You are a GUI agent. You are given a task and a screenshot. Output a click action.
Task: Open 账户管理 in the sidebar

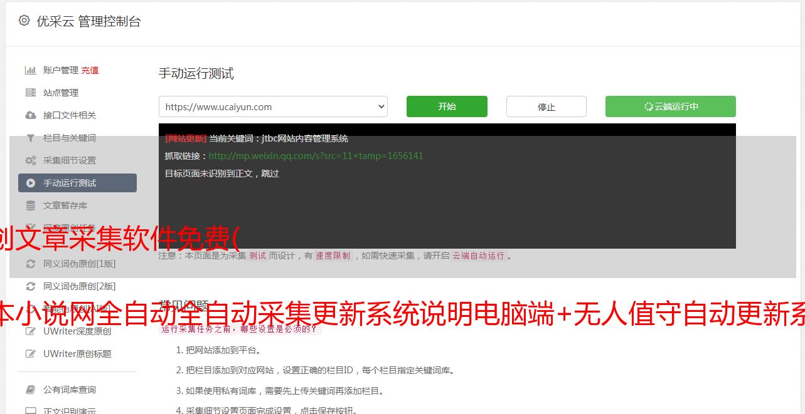click(61, 70)
